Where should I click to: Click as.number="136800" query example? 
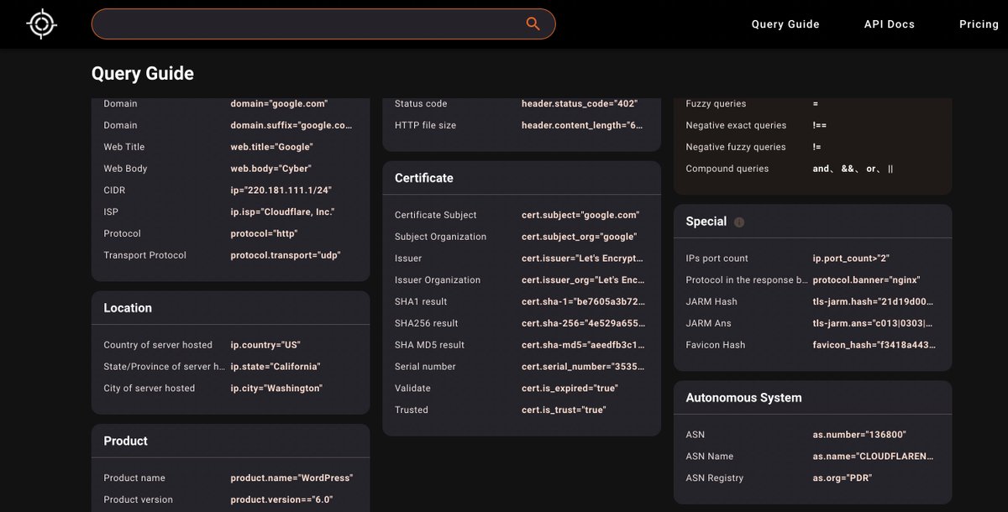(859, 435)
